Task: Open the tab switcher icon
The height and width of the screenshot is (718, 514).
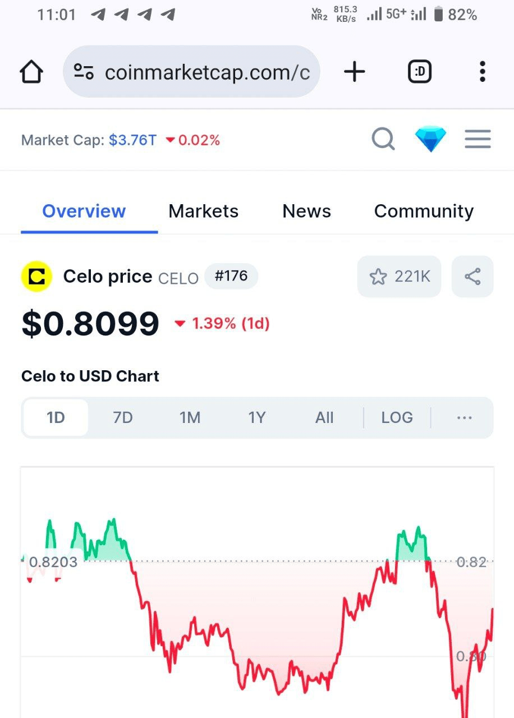Action: 419,72
